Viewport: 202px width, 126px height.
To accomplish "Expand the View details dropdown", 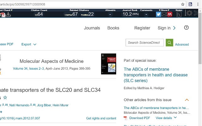I will pyautogui.click(x=166, y=118).
